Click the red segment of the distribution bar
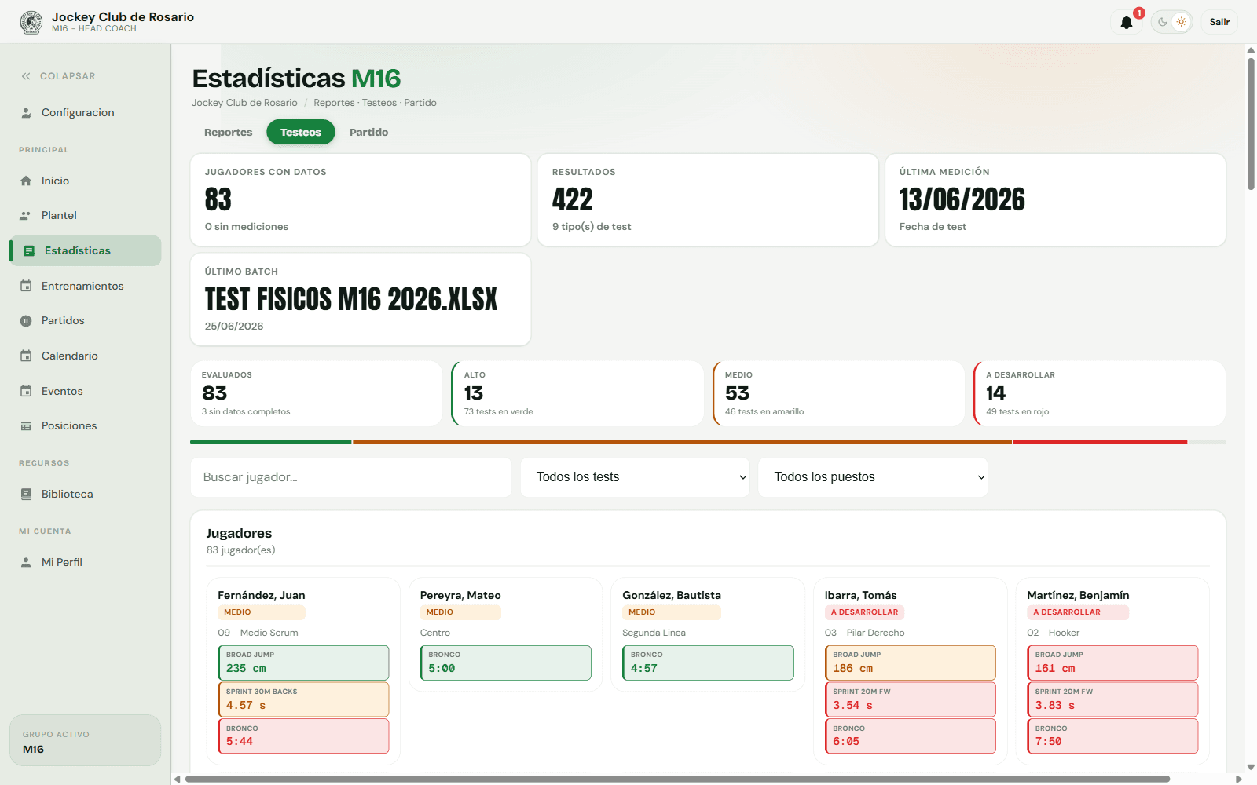 (x=1100, y=442)
